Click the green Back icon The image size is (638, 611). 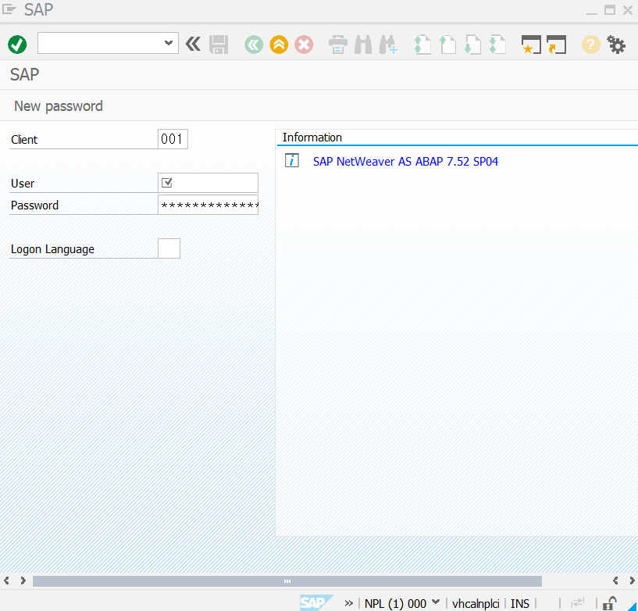pyautogui.click(x=254, y=45)
